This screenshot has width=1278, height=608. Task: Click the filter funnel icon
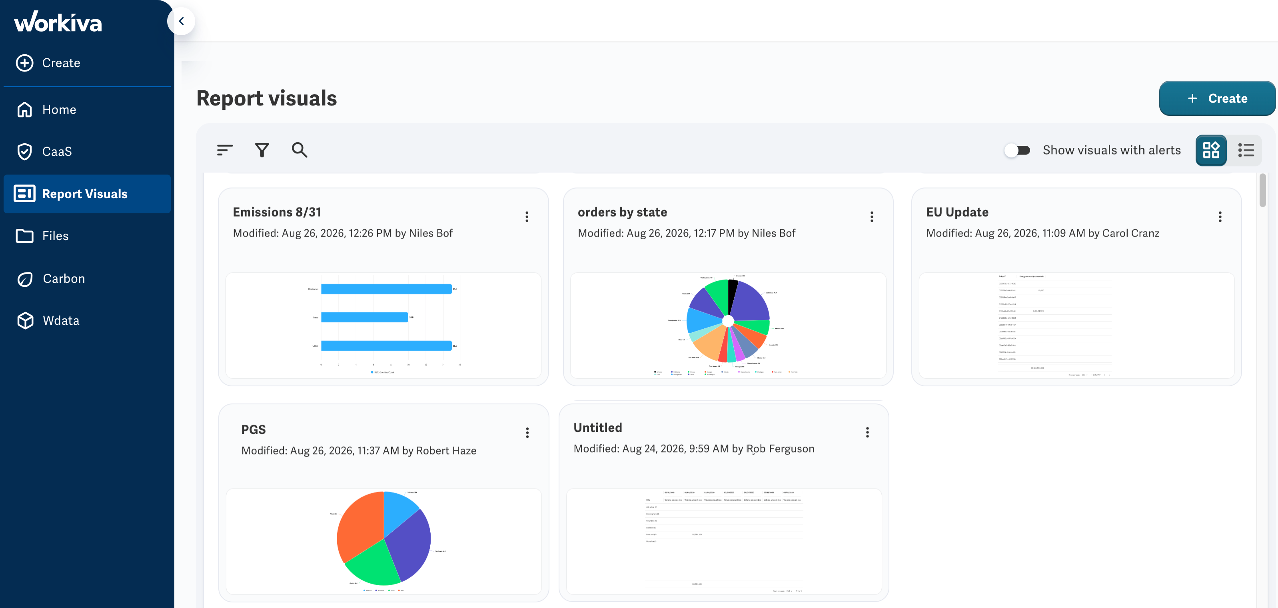[x=262, y=150]
